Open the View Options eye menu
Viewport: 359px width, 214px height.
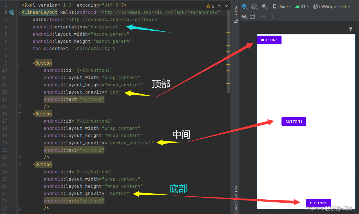point(244,17)
